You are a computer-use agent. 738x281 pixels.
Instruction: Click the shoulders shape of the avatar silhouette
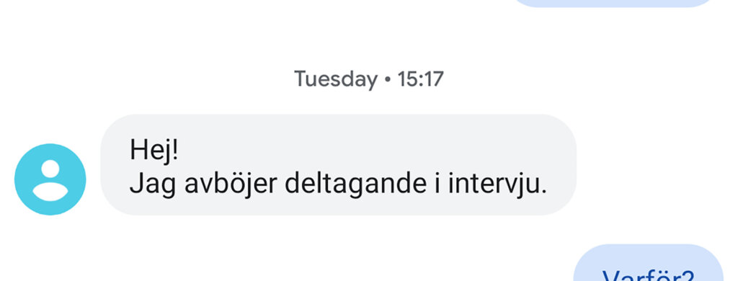pos(50,192)
